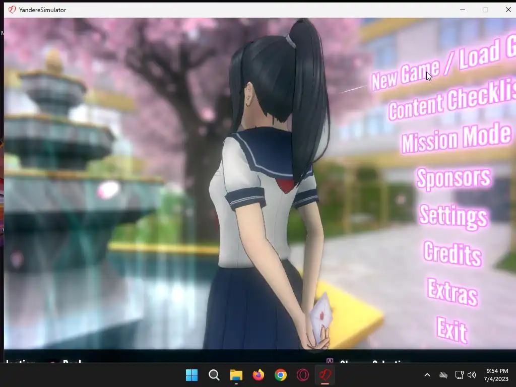Screen dimensions: 516x387
Task: Open Google Chrome from the taskbar
Action: (x=280, y=375)
